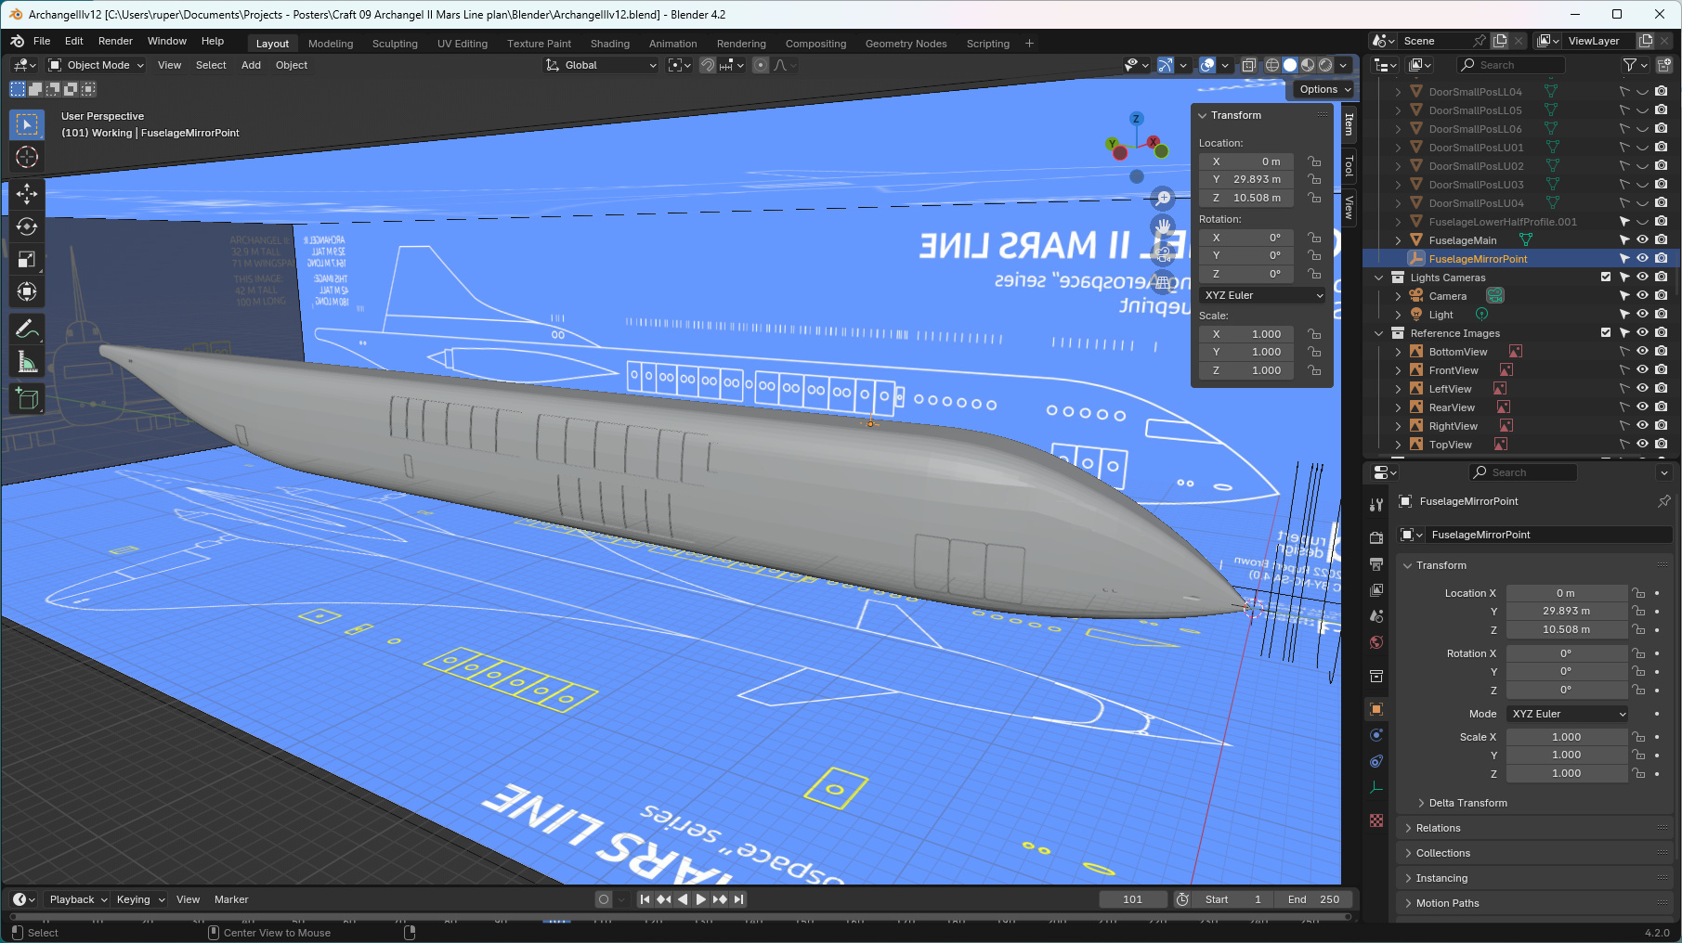This screenshot has width=1682, height=943.
Task: Open the Scene properties tab icon
Action: 1376,615
